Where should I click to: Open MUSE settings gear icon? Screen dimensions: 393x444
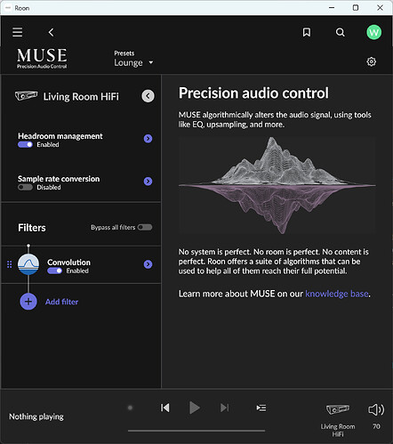(x=371, y=61)
